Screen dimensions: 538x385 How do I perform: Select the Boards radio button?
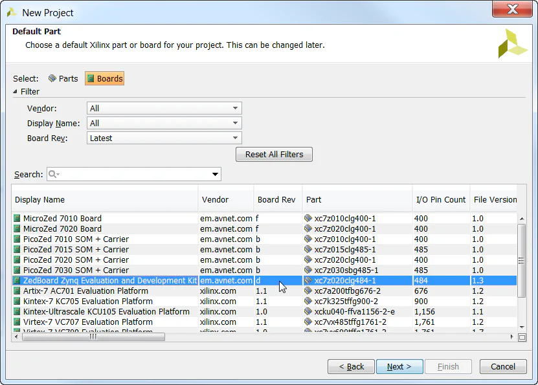[104, 78]
